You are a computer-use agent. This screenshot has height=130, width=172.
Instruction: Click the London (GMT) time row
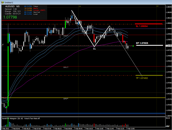[x=35, y=10]
